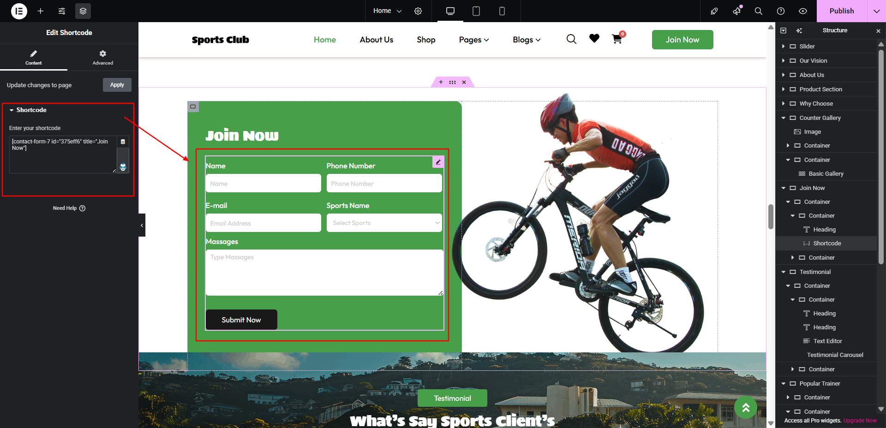886x428 pixels.
Task: Click the dynamic tags database icon
Action: point(123,142)
